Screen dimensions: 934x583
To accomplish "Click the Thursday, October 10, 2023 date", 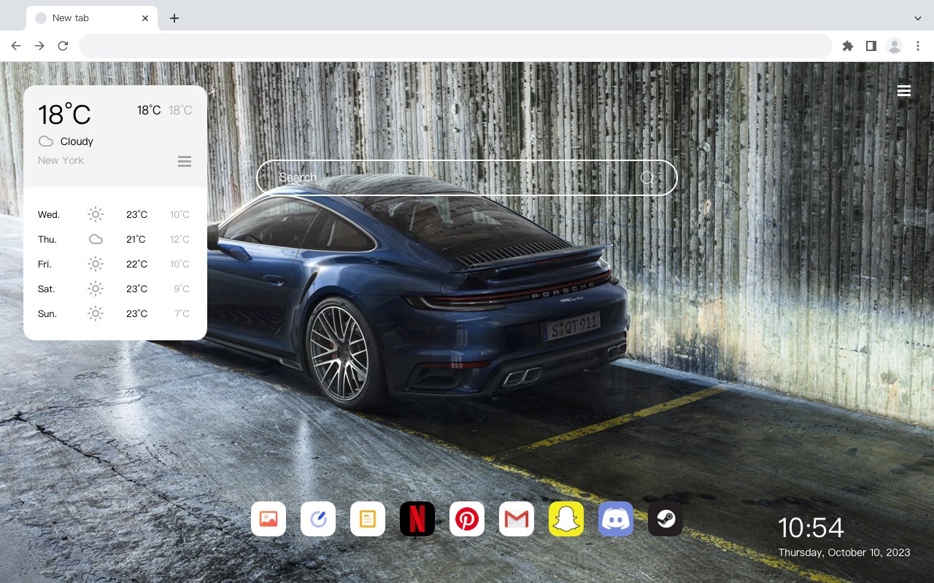I will click(x=844, y=552).
